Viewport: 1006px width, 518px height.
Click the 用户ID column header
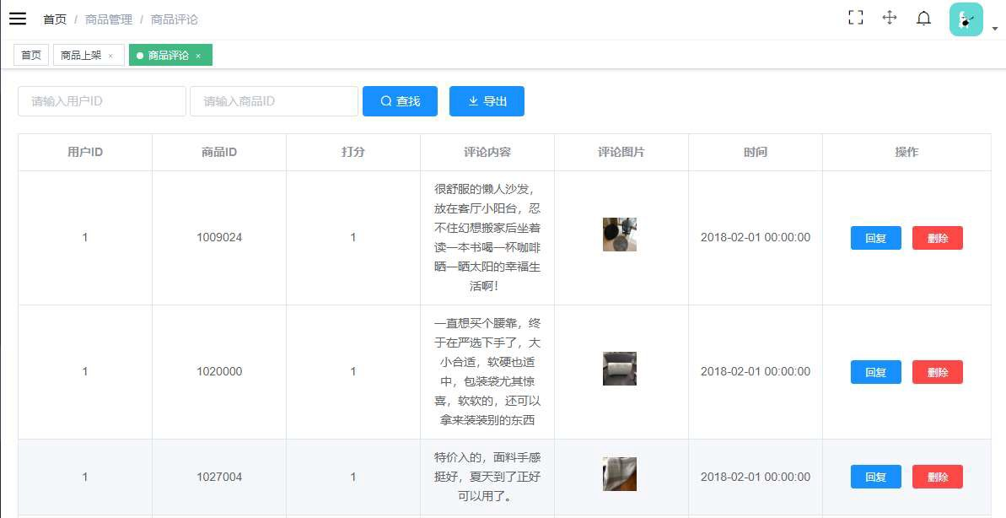[85, 152]
